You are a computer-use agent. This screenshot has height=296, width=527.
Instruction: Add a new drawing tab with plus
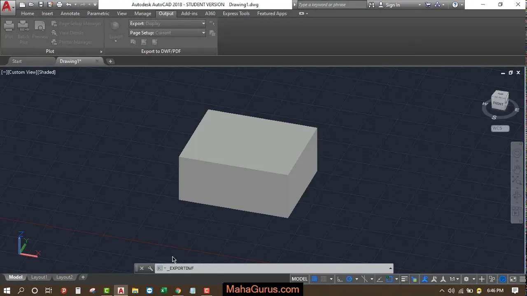pos(110,61)
